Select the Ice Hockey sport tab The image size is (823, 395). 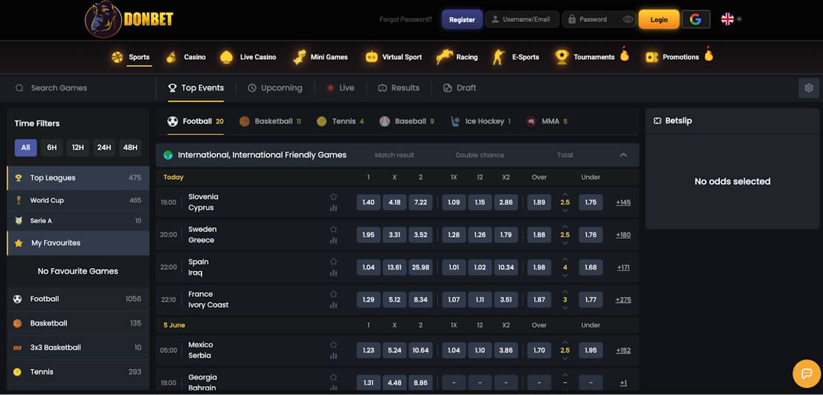click(481, 121)
